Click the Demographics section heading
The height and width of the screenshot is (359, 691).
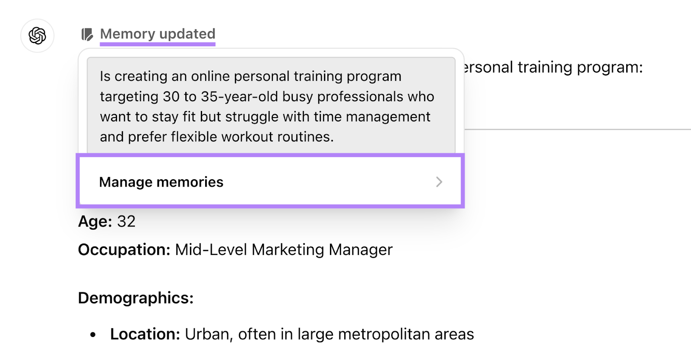pyautogui.click(x=136, y=298)
